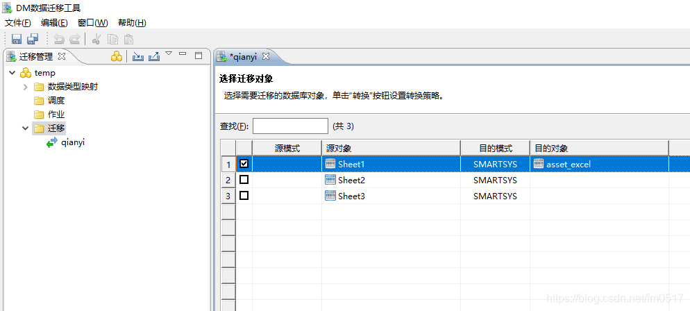
Task: Close the 迁移管理 panel tab
Action: click(x=62, y=56)
